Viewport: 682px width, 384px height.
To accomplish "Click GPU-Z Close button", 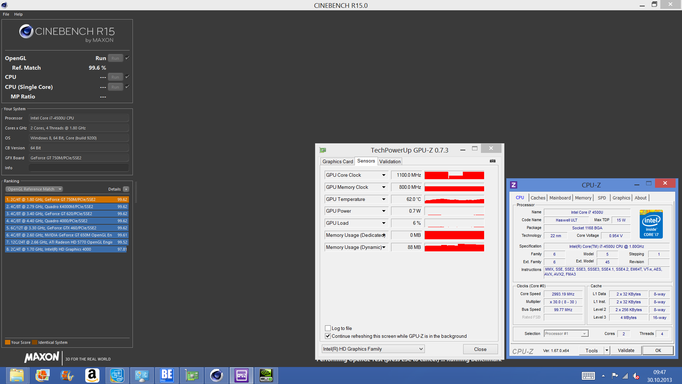I will [x=480, y=349].
